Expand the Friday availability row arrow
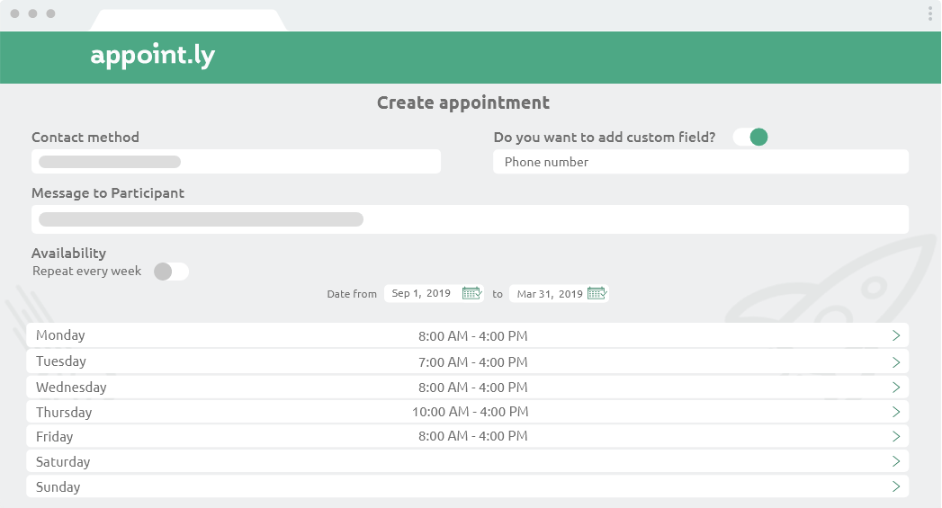Image resolution: width=942 pixels, height=508 pixels. [895, 436]
